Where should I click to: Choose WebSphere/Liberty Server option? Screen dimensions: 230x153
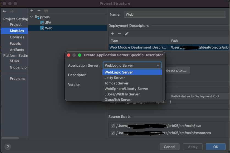click(x=132, y=89)
